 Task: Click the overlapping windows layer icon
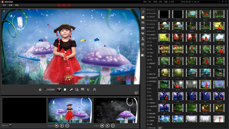(x=77, y=90)
